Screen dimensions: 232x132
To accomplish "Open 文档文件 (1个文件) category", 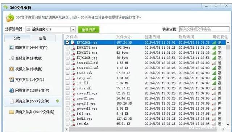I will click(27, 80).
